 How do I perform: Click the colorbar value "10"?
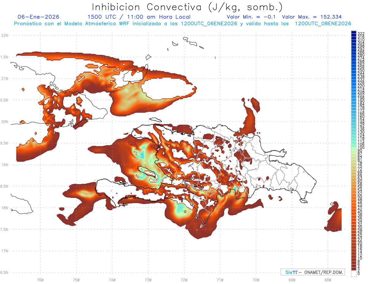point(360,258)
